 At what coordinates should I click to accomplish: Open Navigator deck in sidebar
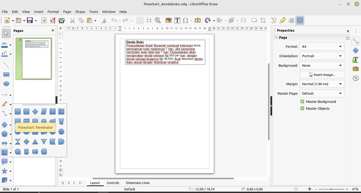tap(356, 78)
